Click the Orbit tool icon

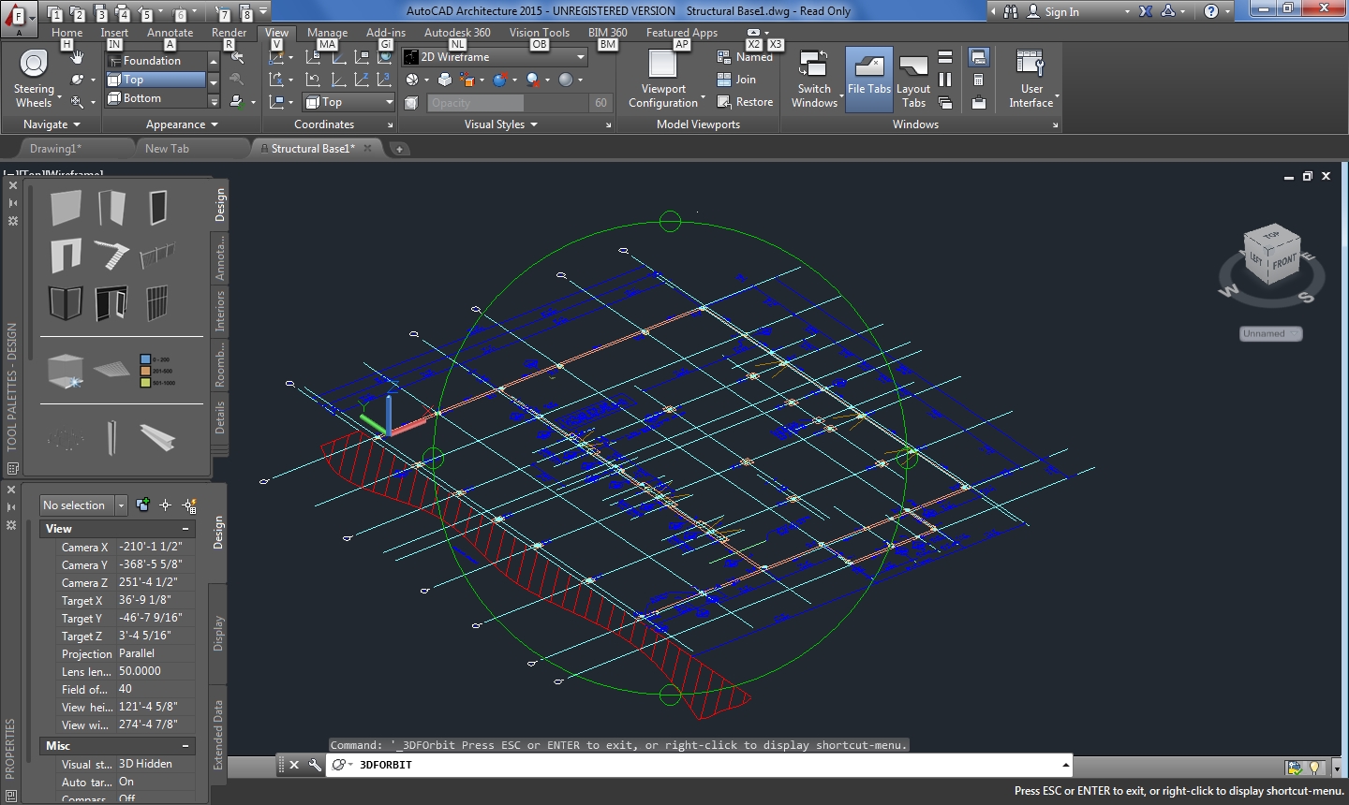77,80
